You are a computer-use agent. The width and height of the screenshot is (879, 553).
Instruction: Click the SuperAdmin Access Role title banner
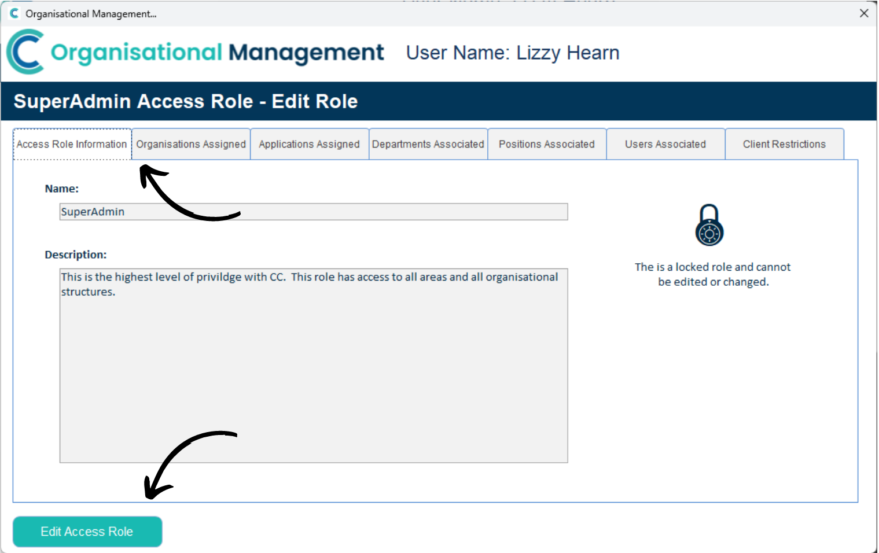pyautogui.click(x=185, y=101)
